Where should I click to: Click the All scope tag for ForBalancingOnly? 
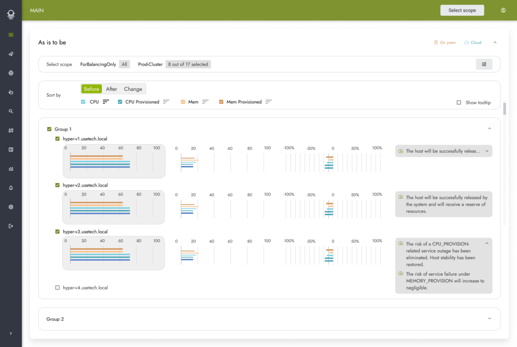tap(124, 64)
